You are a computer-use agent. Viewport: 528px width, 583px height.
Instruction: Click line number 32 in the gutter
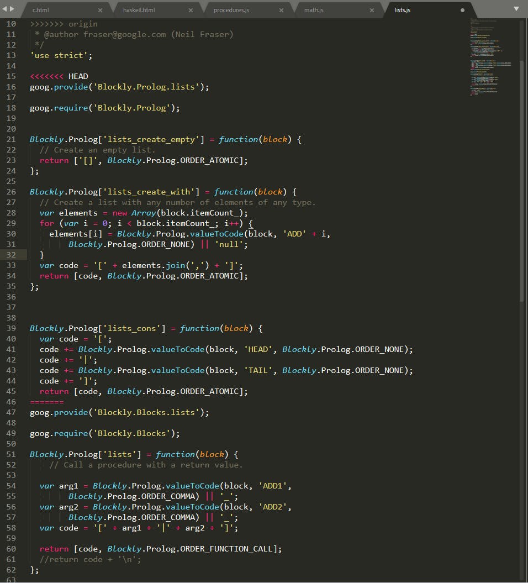click(11, 255)
